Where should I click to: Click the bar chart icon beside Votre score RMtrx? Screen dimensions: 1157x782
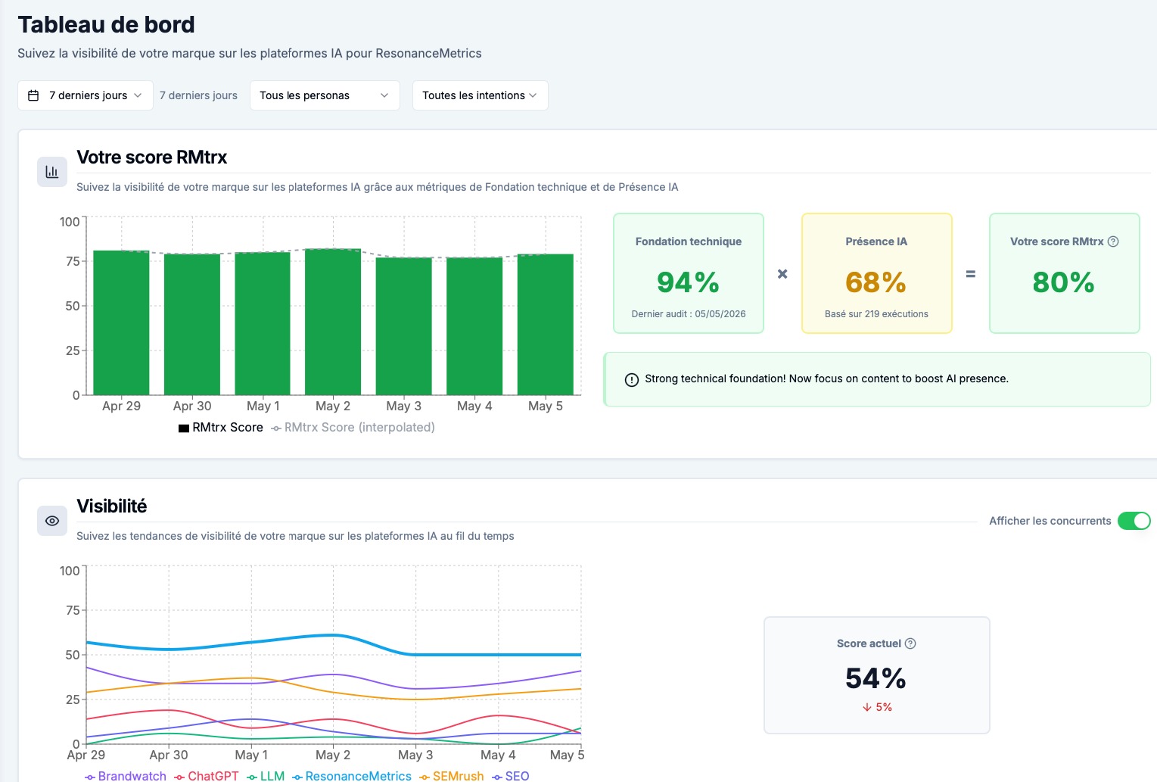[52, 172]
